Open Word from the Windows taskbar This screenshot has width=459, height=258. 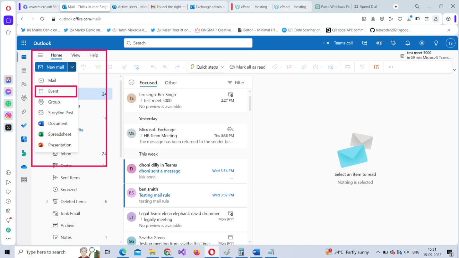256,252
